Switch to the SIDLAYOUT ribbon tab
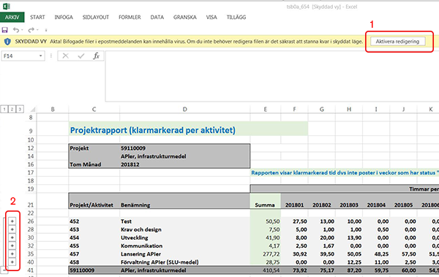439x277 pixels. pyautogui.click(x=96, y=17)
